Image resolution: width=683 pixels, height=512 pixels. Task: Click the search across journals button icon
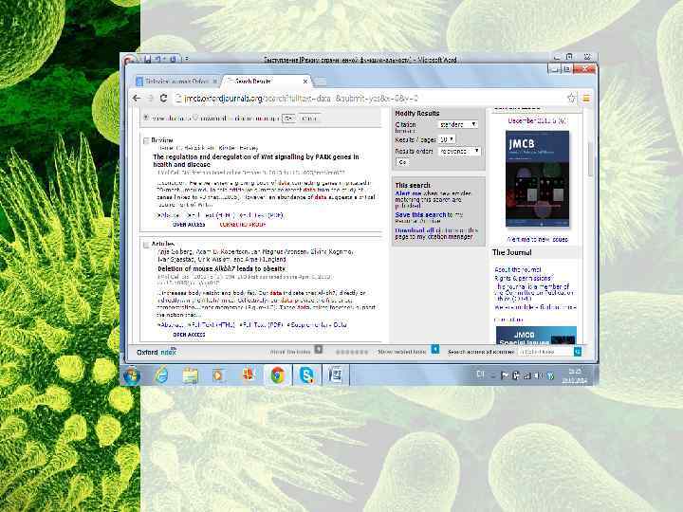[x=578, y=352]
